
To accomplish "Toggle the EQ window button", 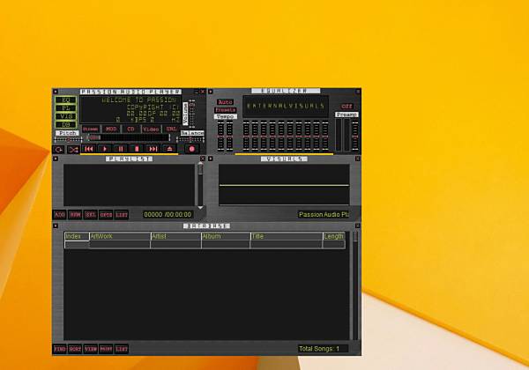I will coord(66,100).
